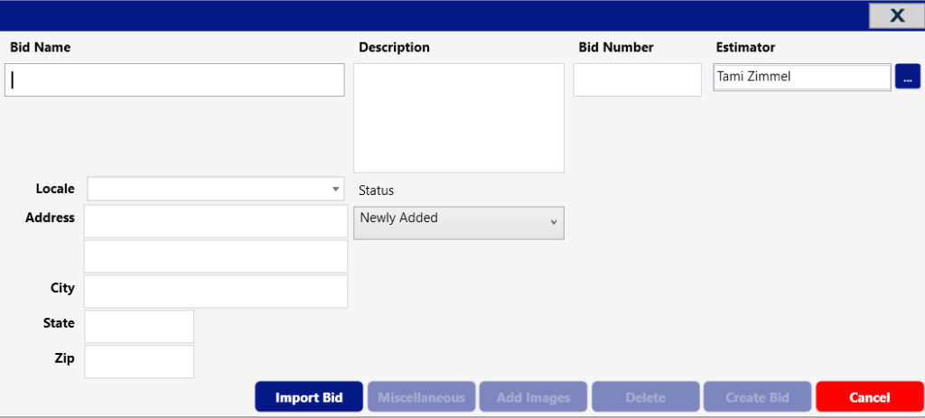This screenshot has height=418, width=925.
Task: Select the Bid Number input box
Action: 637,79
